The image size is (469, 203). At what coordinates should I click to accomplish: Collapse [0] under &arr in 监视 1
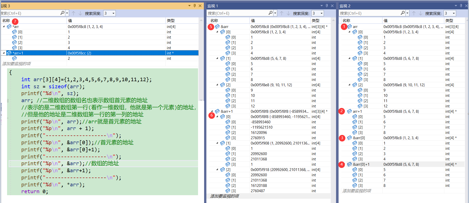217,32
